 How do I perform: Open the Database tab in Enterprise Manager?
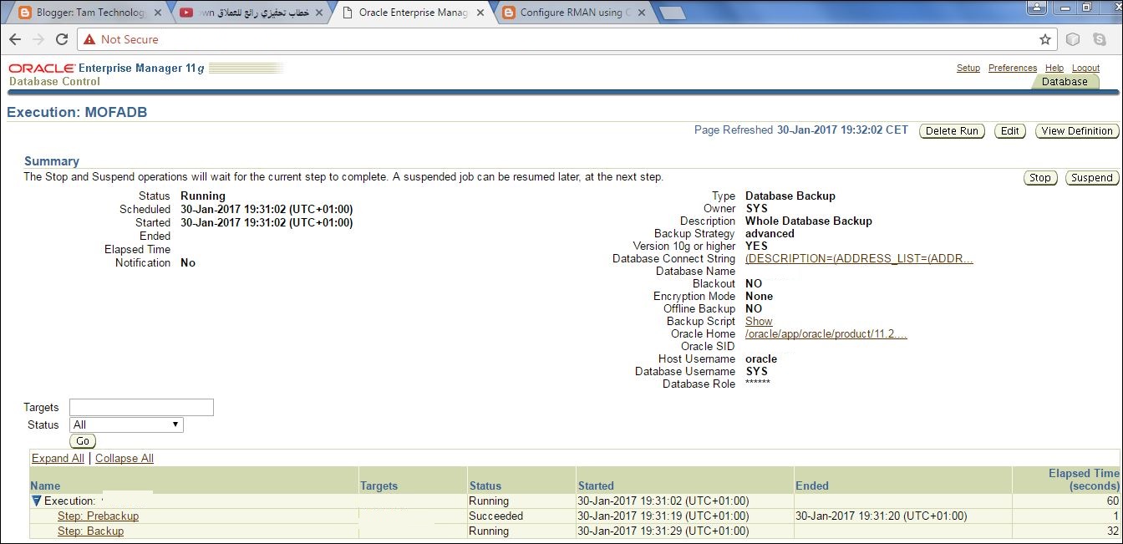click(x=1065, y=82)
